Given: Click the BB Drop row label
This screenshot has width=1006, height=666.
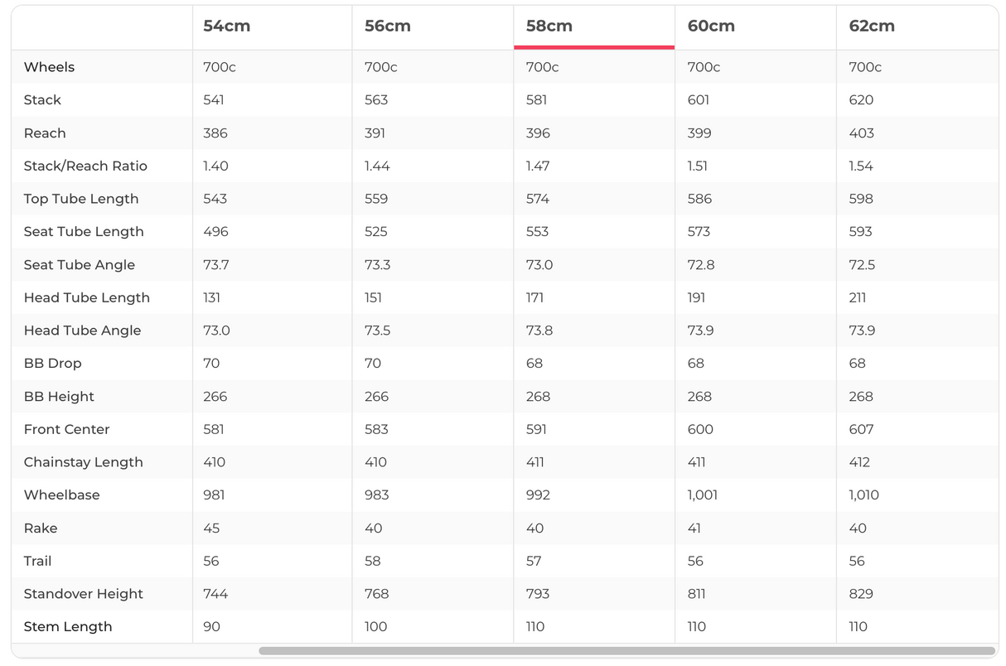Looking at the screenshot, I should coord(52,364).
